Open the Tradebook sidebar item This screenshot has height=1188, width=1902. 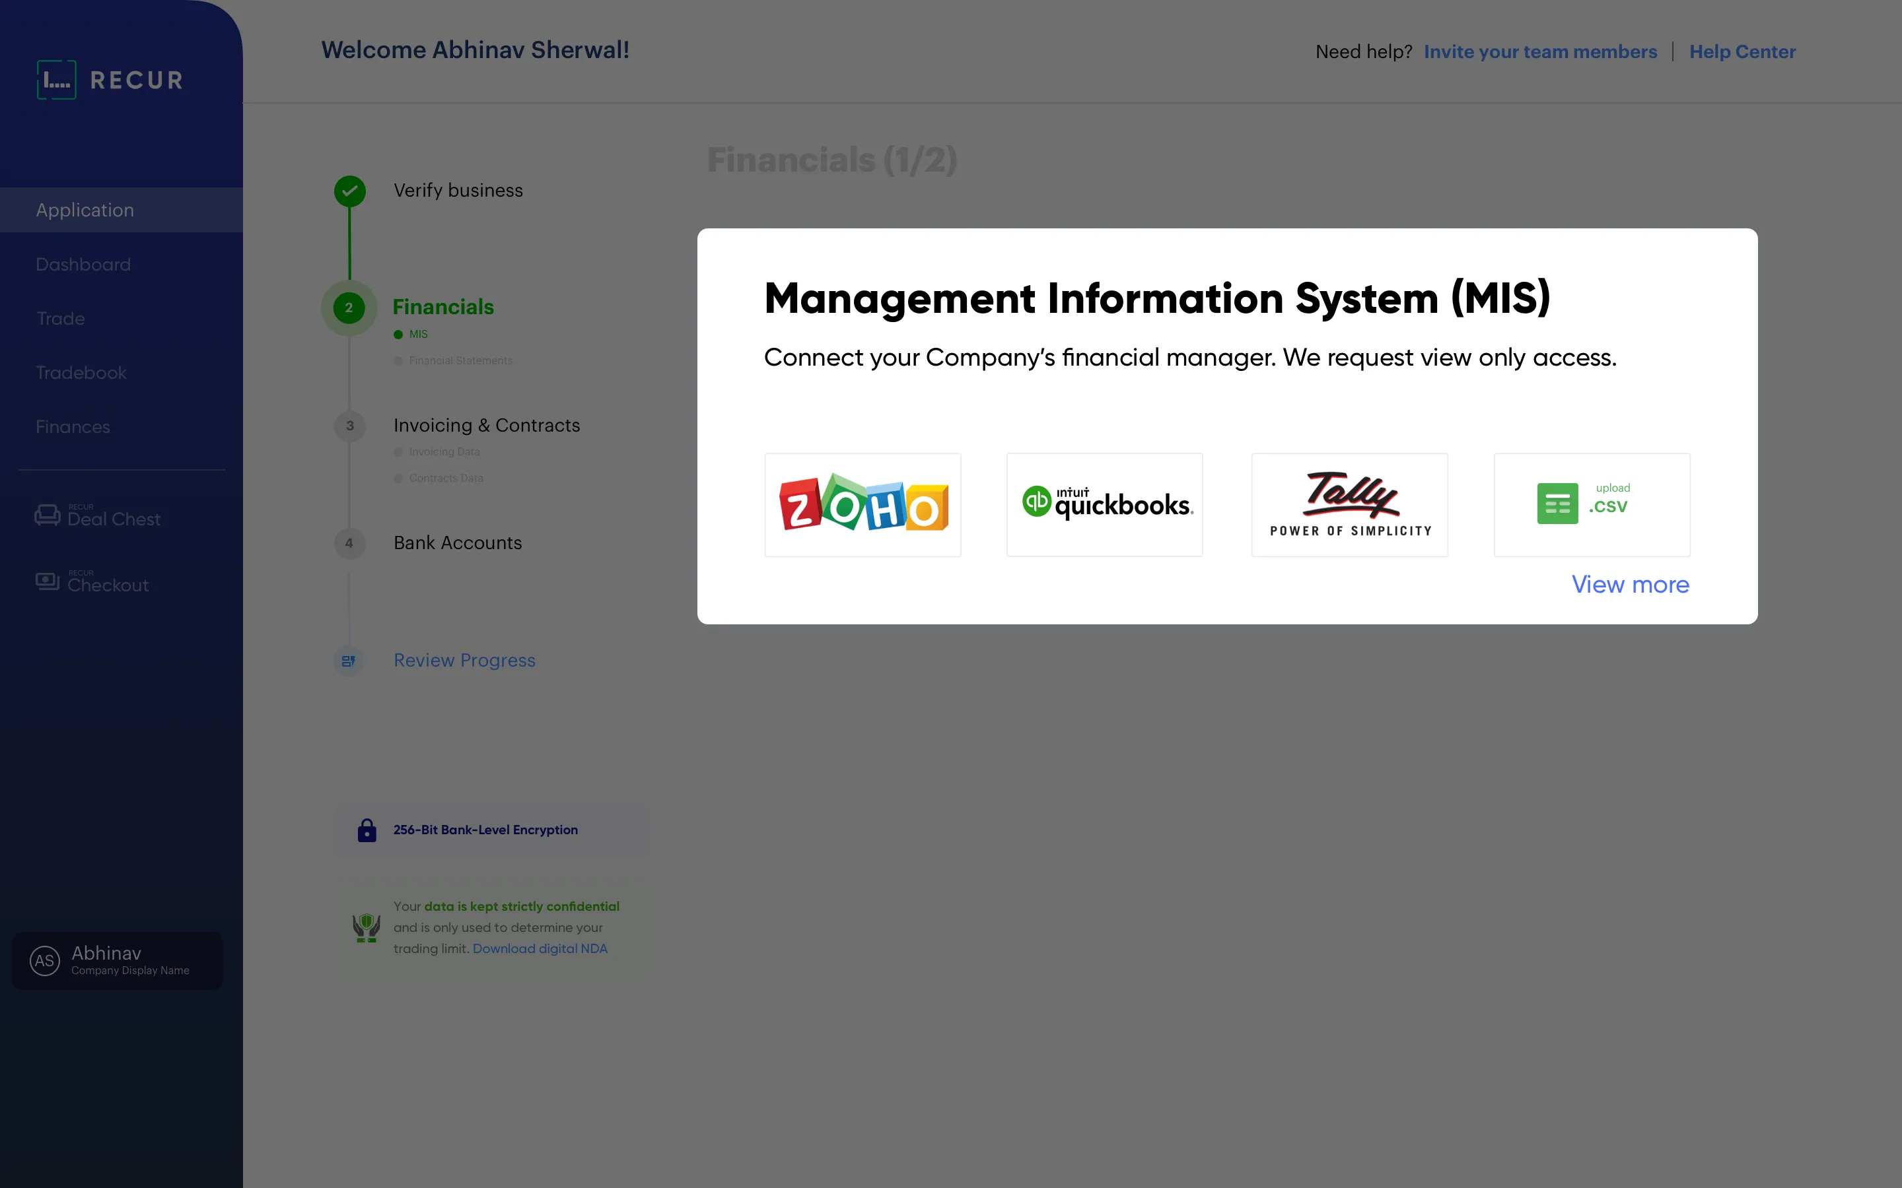pyautogui.click(x=81, y=373)
